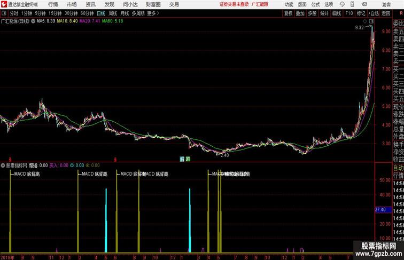Click the 广汇能源 stock name in title bar
The width and height of the screenshot is (404, 260).
[x=260, y=4]
